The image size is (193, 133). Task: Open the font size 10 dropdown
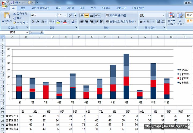tap(66, 15)
